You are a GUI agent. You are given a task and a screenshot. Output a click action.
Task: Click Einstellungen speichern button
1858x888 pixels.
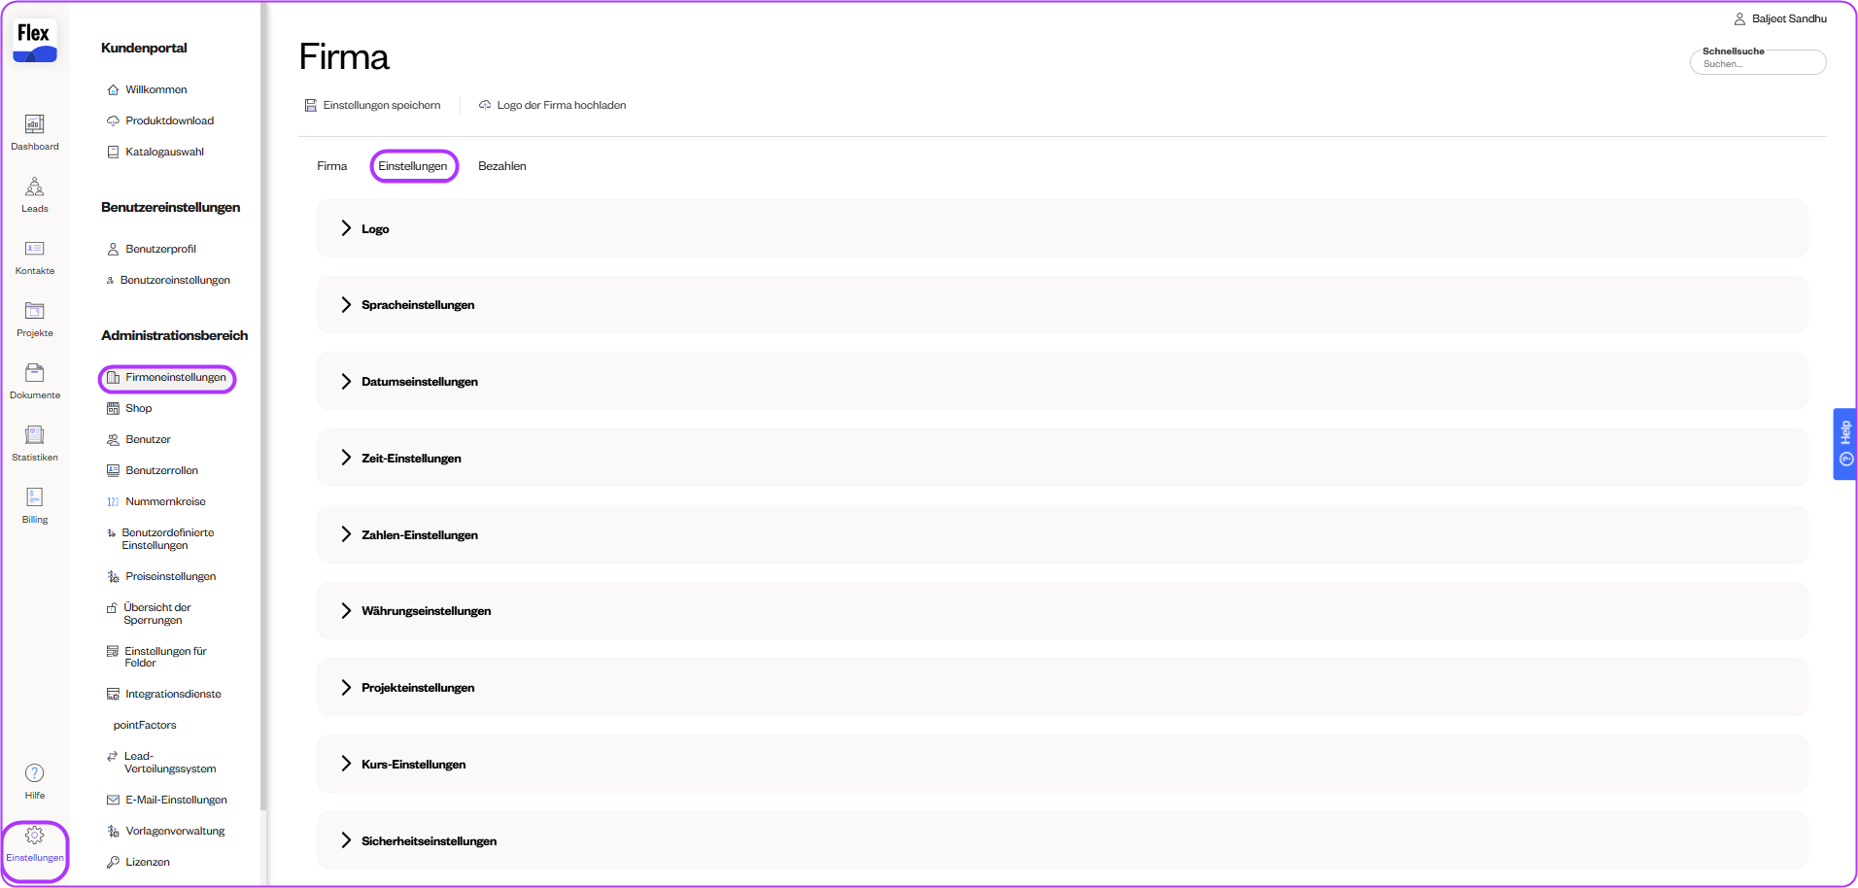click(x=372, y=105)
